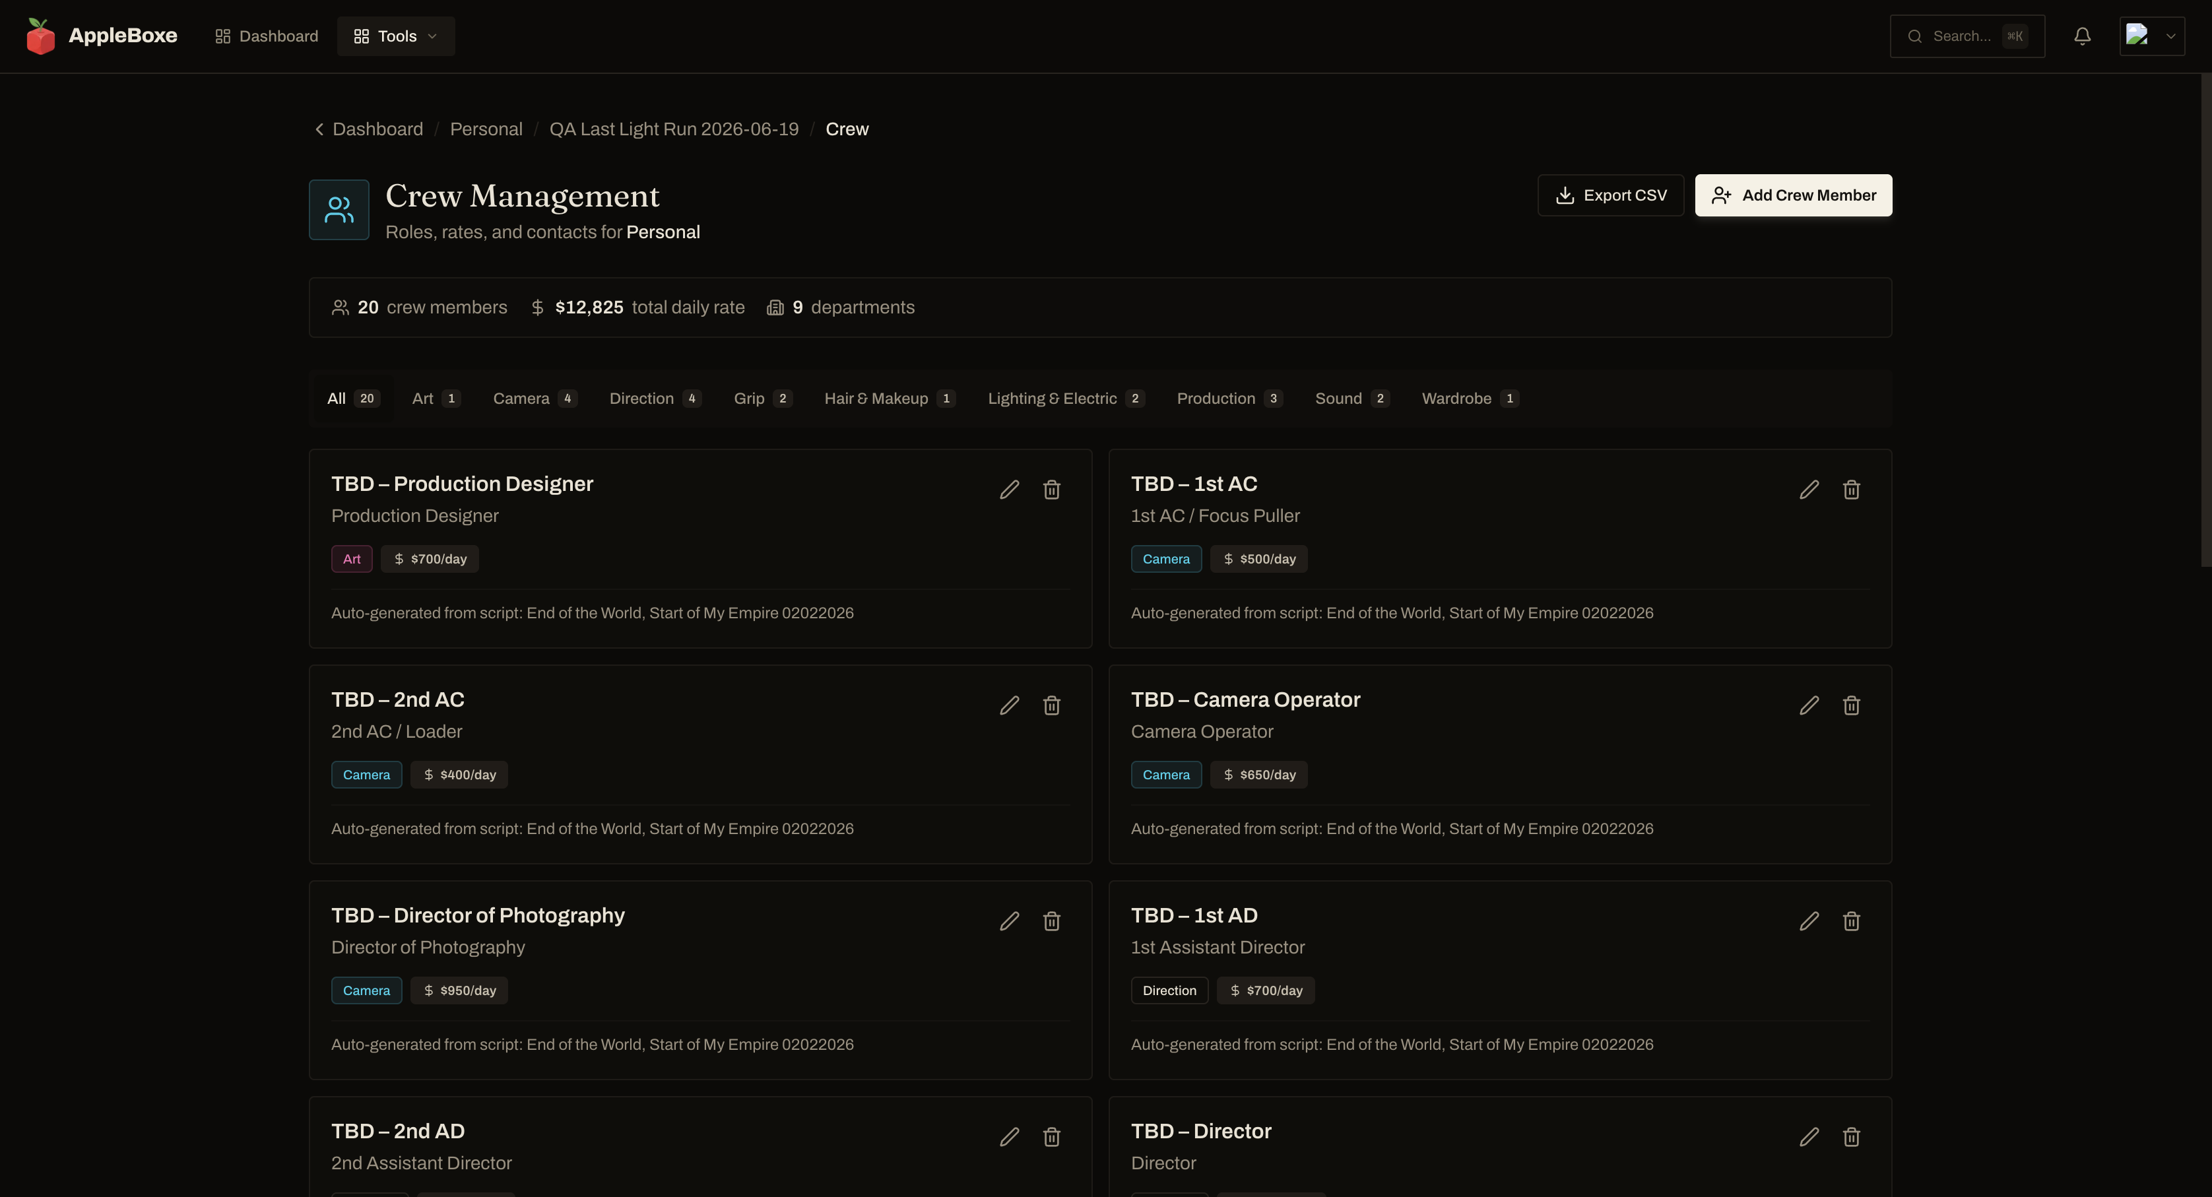The width and height of the screenshot is (2212, 1197).
Task: Show the Lighting & Electric tab
Action: pyautogui.click(x=1066, y=399)
